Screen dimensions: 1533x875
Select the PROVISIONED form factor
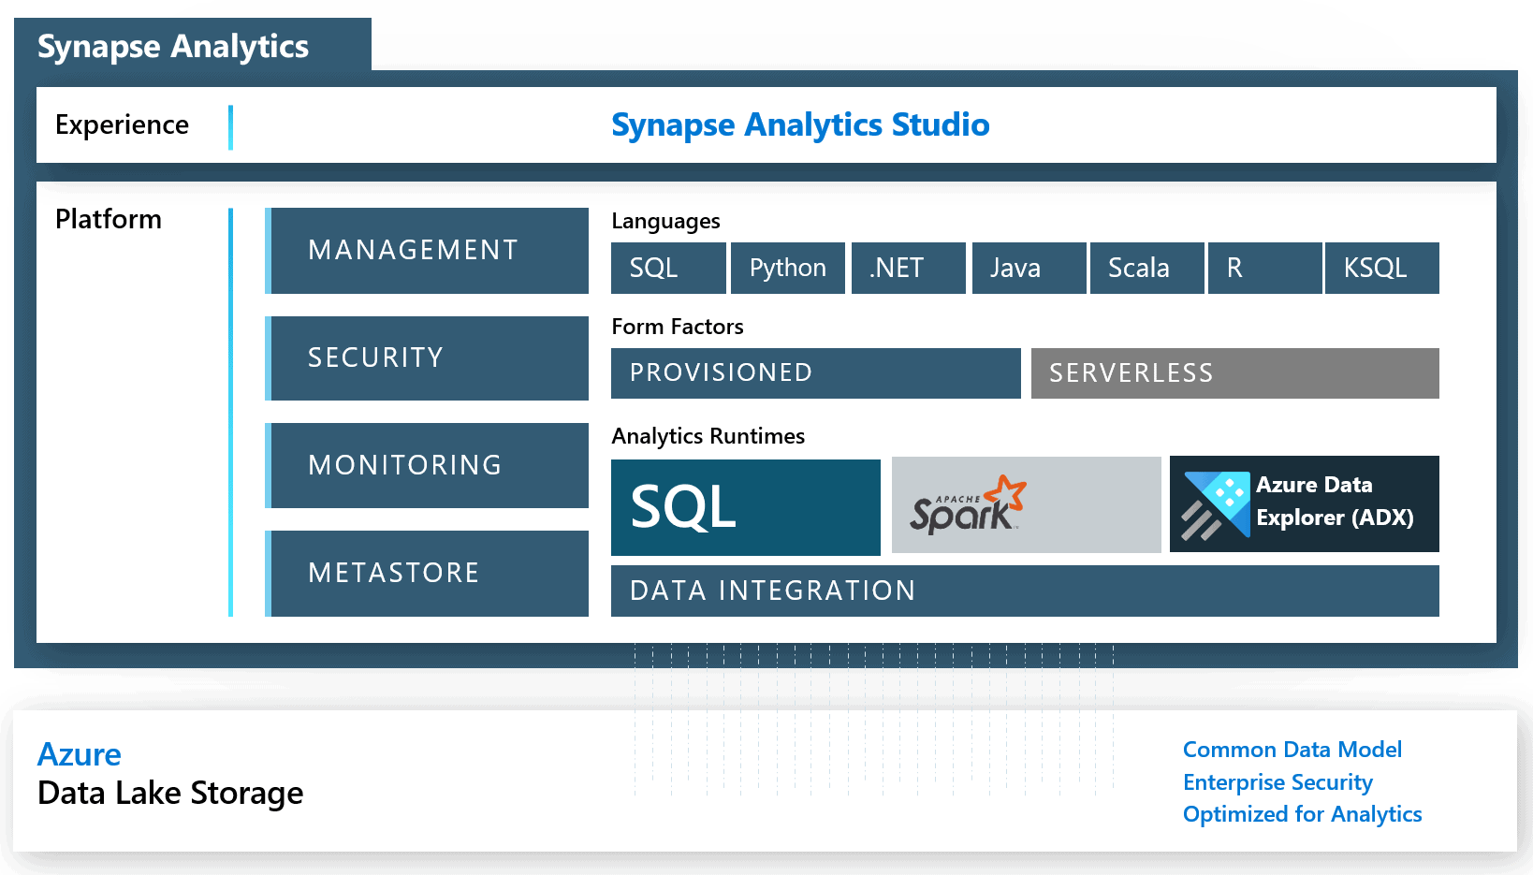coord(816,373)
